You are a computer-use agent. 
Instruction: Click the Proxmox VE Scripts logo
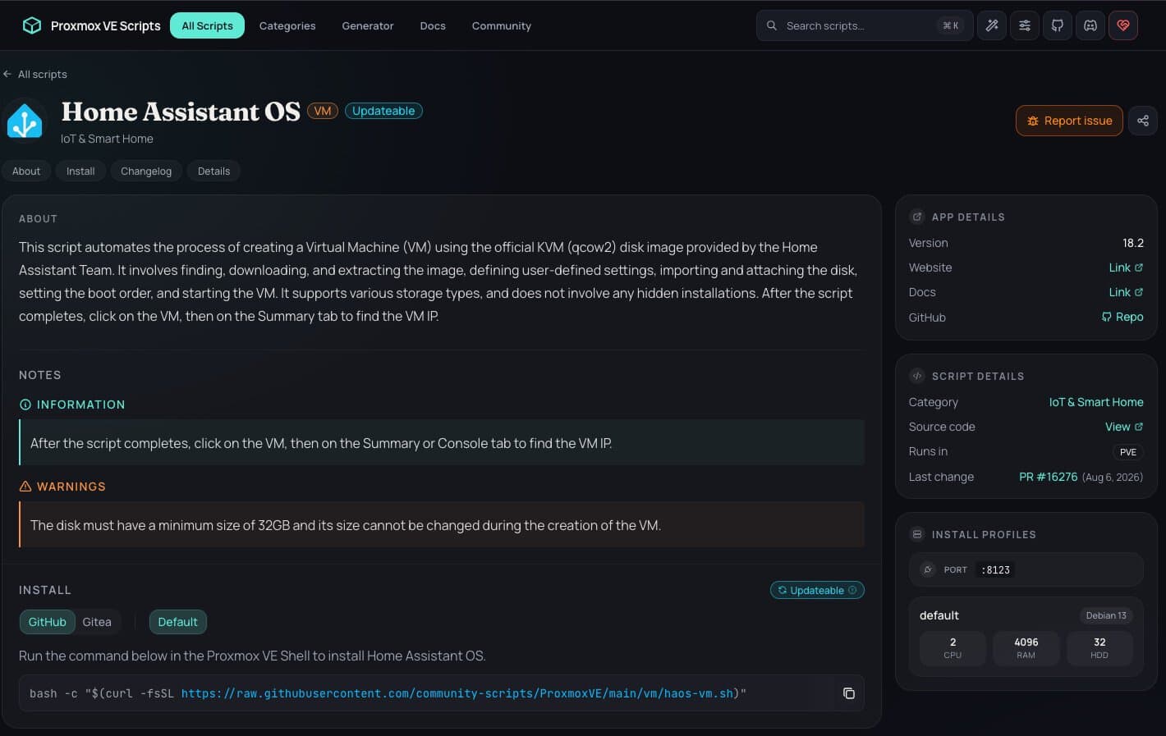click(x=91, y=25)
